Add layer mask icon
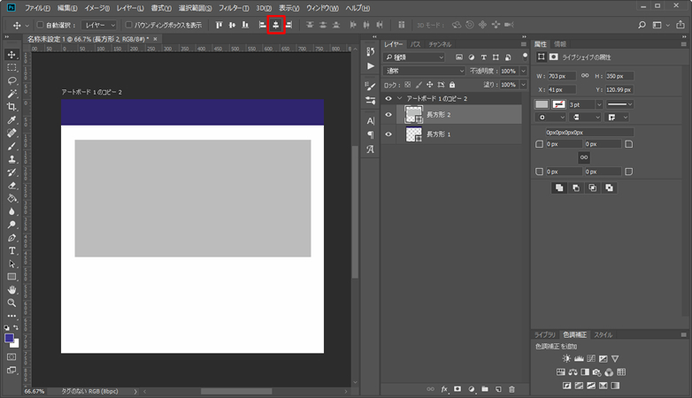 pyautogui.click(x=457, y=389)
